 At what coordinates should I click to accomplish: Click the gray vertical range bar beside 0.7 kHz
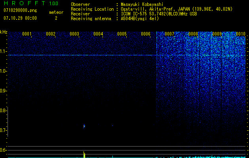(x=8, y=122)
